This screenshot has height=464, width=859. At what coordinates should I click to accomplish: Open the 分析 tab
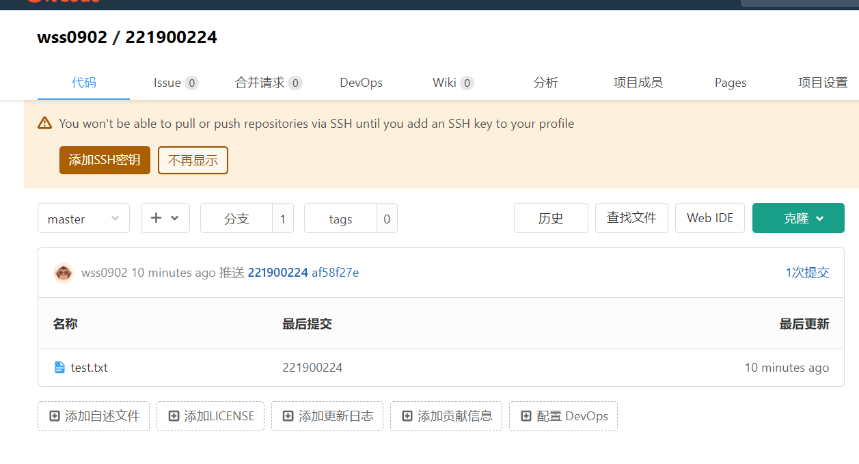pos(545,83)
